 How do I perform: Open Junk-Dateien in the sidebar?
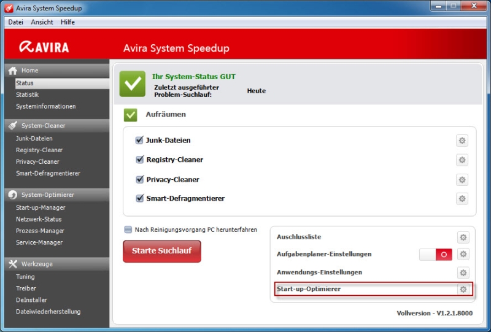tap(34, 139)
